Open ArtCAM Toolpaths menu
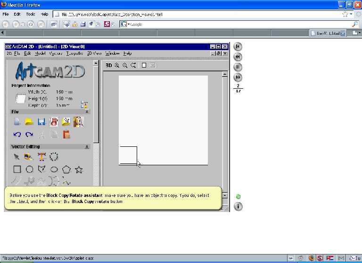This screenshot has height=263, width=362. point(74,53)
